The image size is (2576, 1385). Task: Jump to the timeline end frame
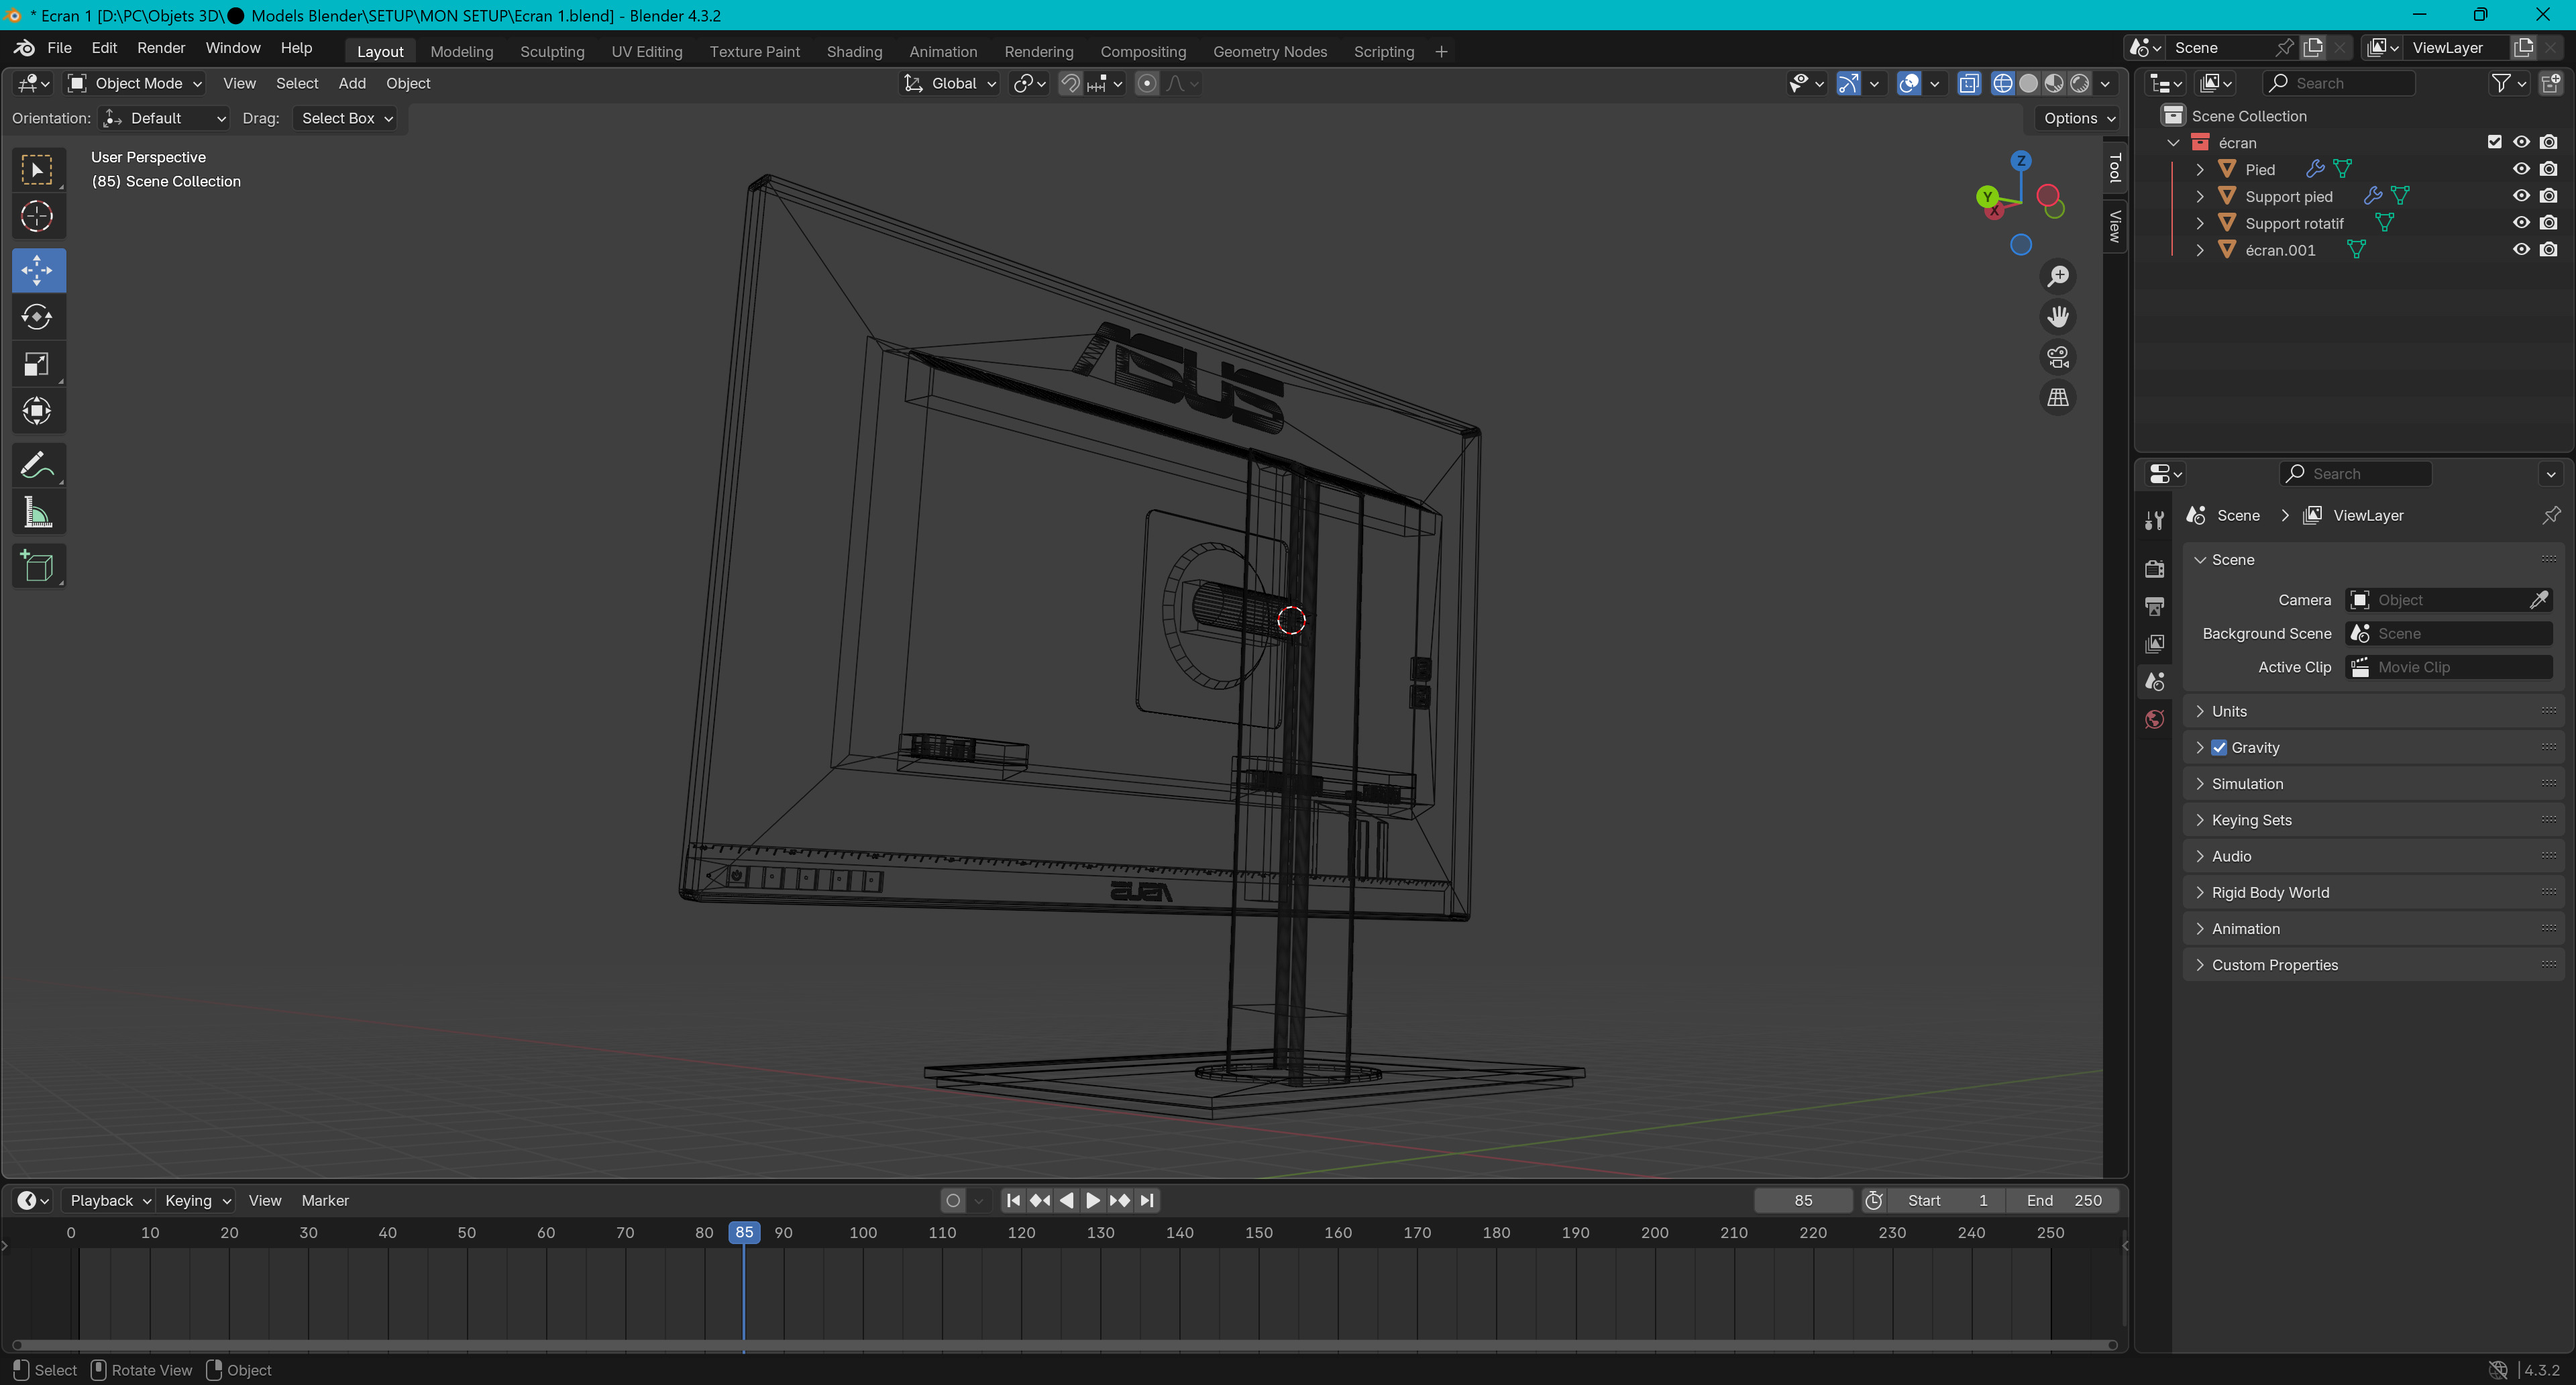[1147, 1200]
